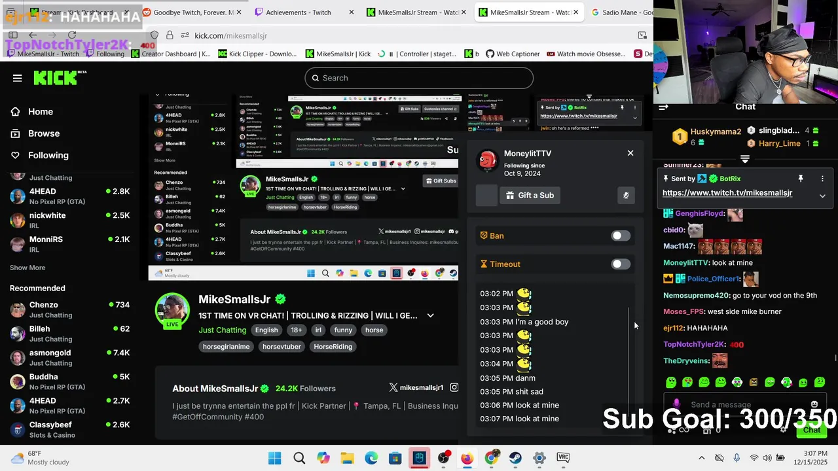Click the pin icon on the BotRix message

point(800,179)
